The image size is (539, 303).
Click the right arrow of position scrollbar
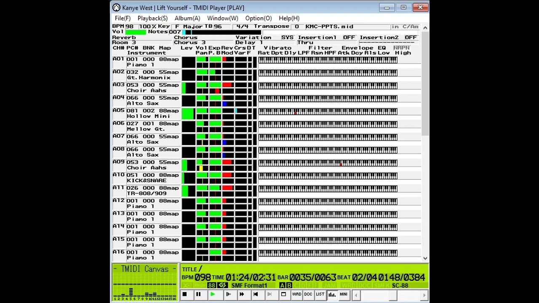point(424,295)
